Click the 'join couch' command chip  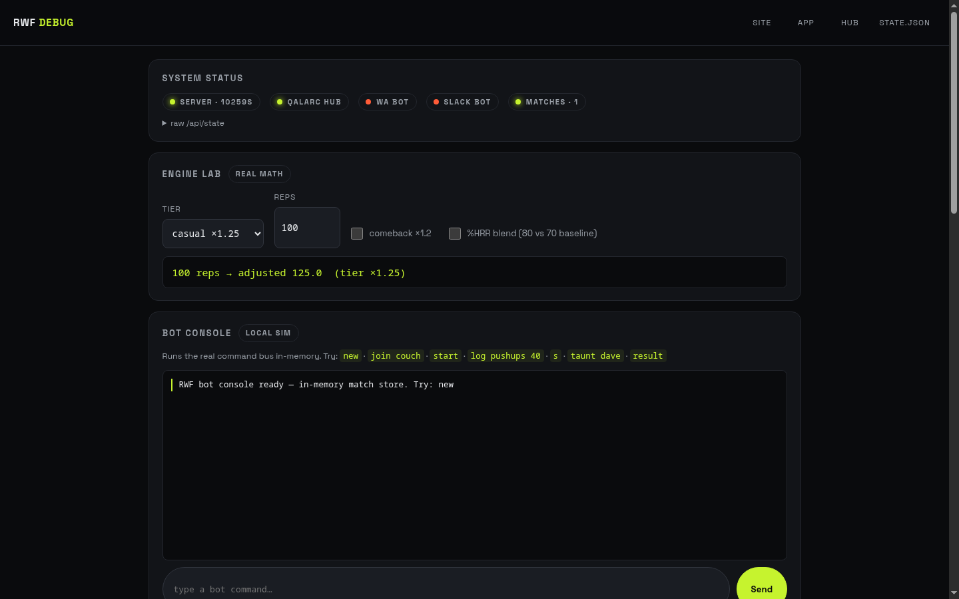pos(396,356)
